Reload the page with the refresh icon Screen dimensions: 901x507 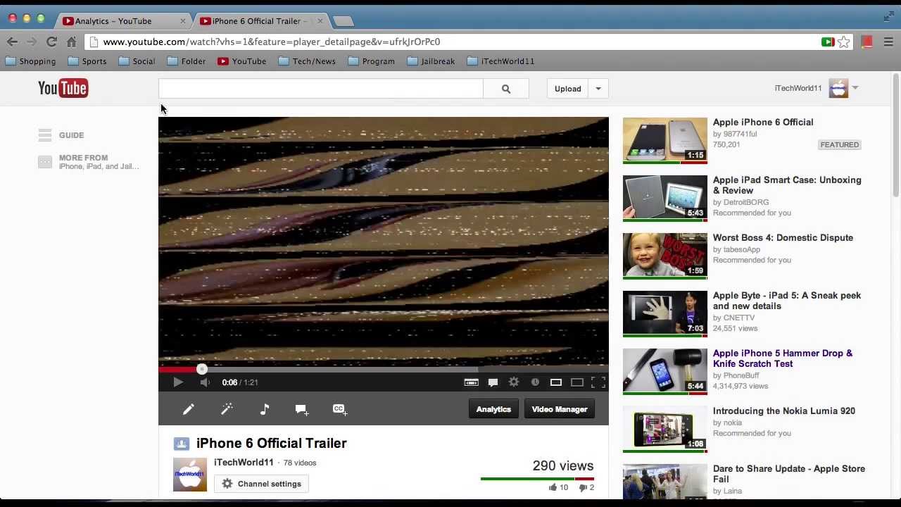[51, 42]
